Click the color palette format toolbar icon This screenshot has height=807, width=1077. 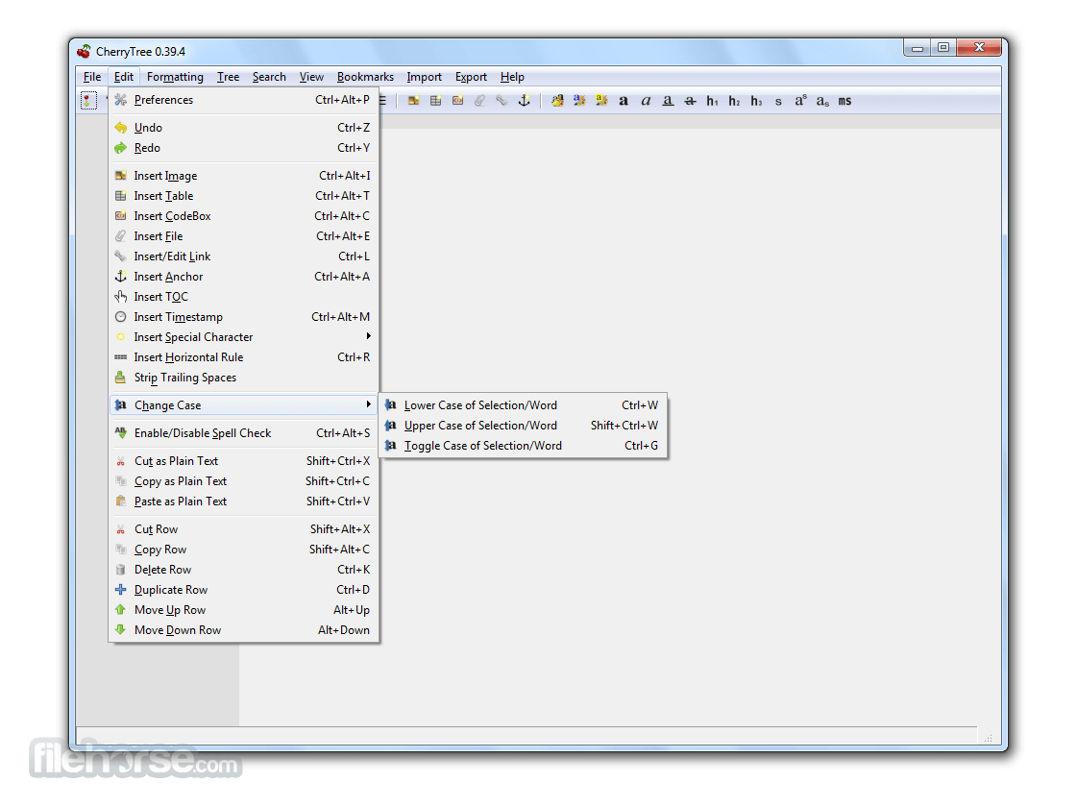(x=558, y=101)
